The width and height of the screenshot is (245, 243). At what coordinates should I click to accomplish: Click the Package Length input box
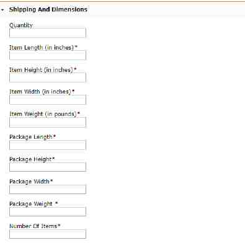pos(48,145)
